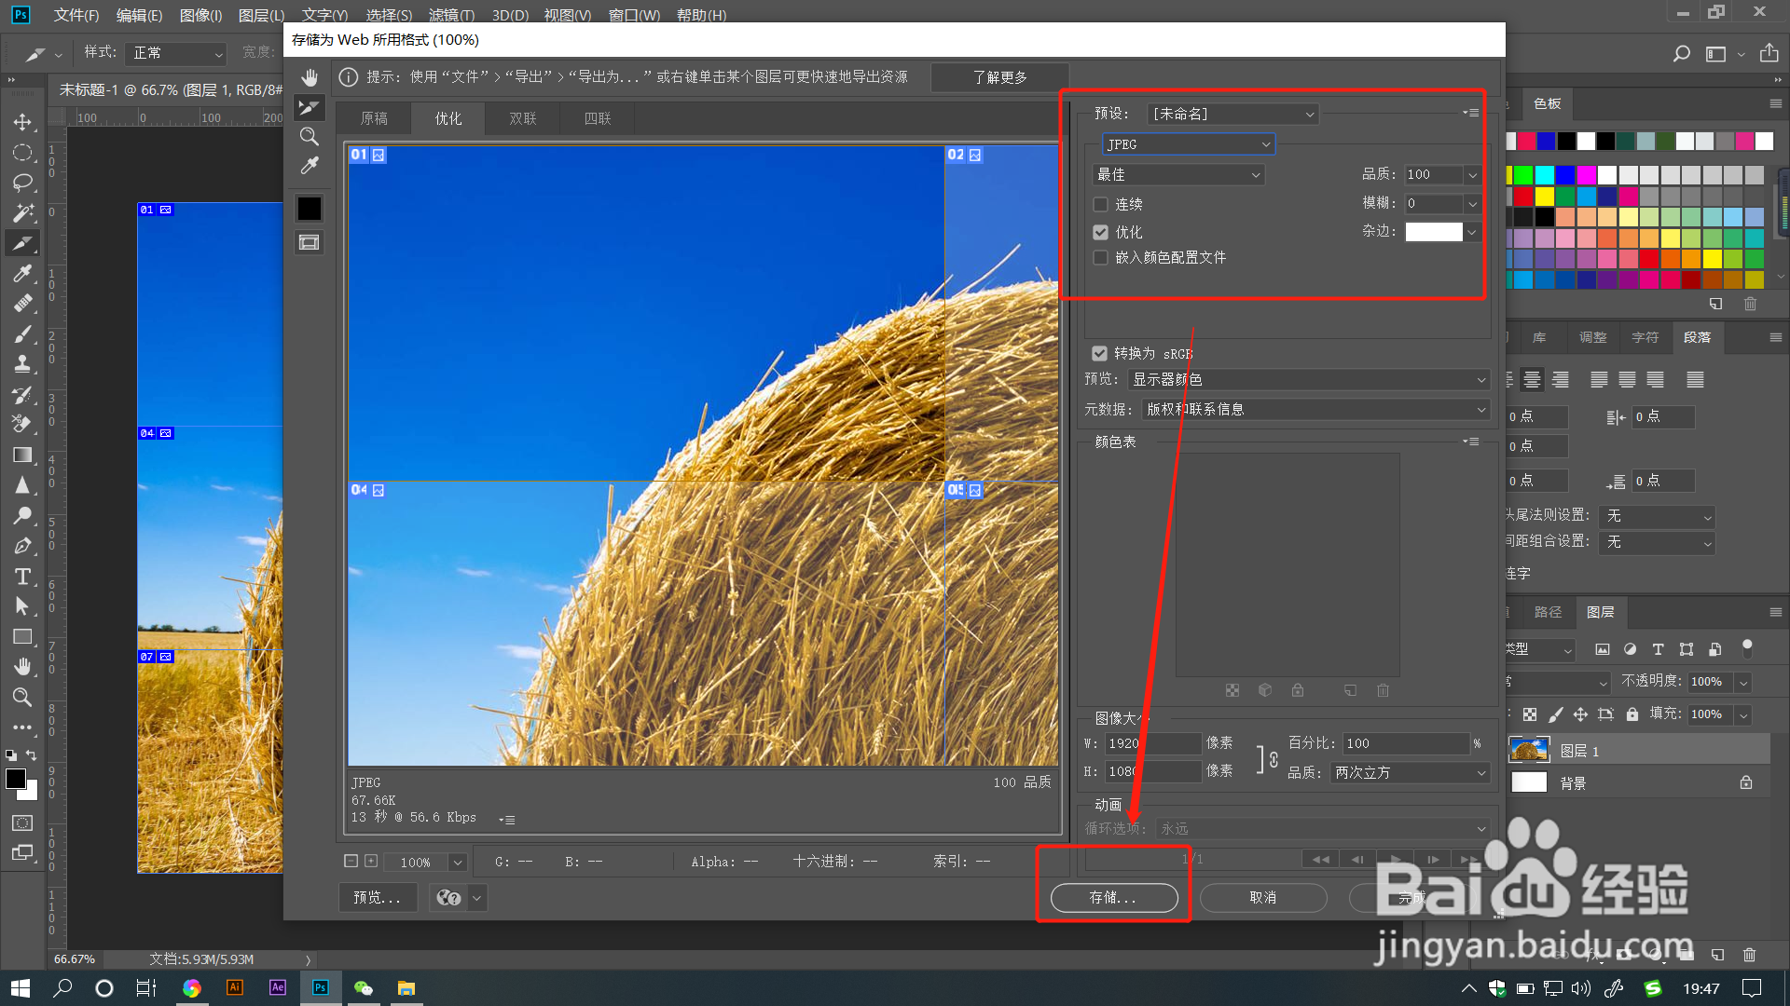Open the Photoshop search icon
1790x1006 pixels.
coord(1681,54)
